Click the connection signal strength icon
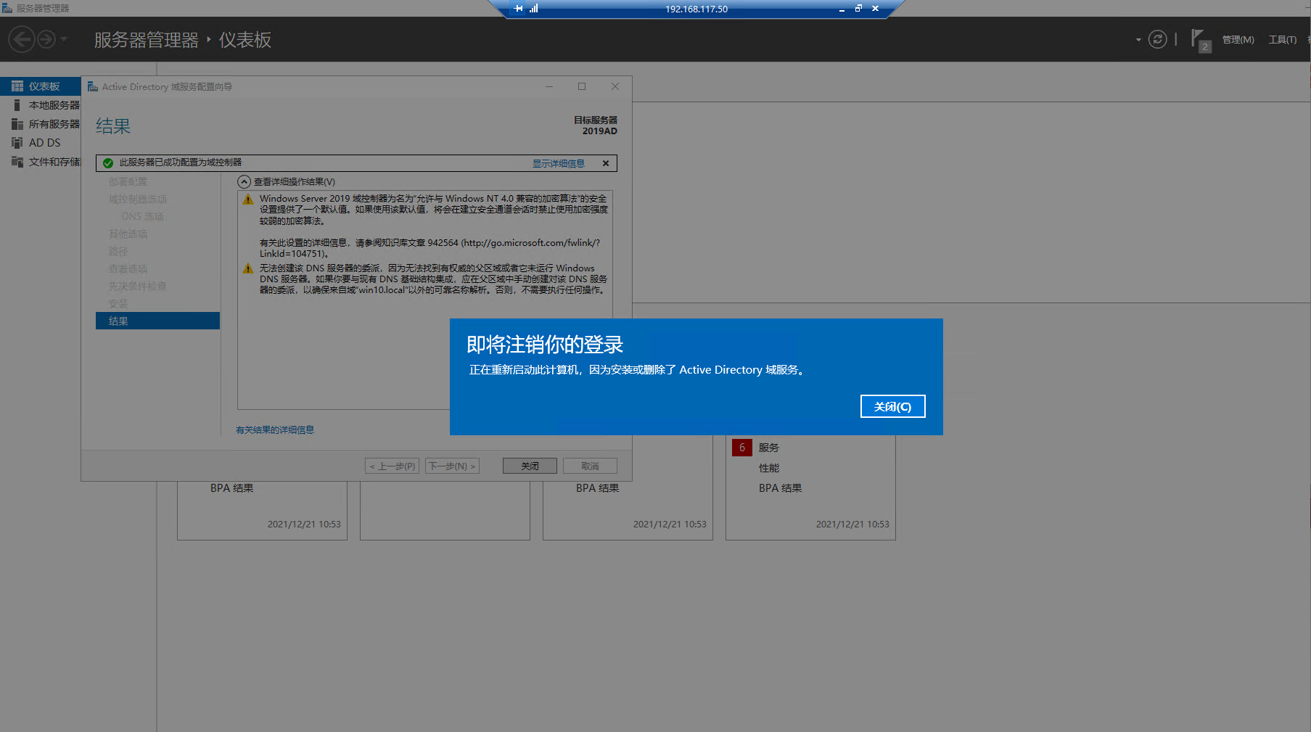 tap(534, 9)
